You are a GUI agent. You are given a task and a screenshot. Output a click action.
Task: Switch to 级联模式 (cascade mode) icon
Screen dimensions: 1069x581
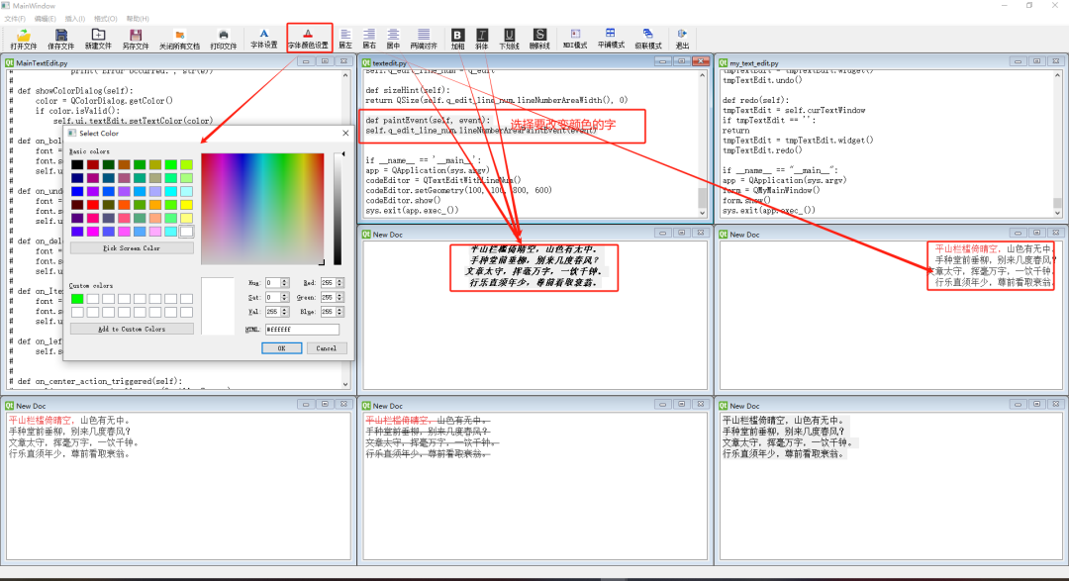(x=647, y=39)
